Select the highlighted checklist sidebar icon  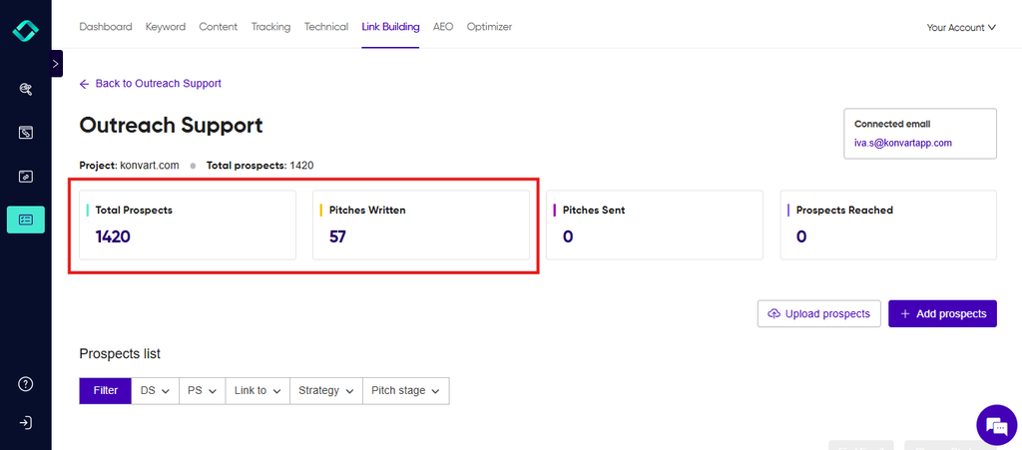click(x=25, y=220)
